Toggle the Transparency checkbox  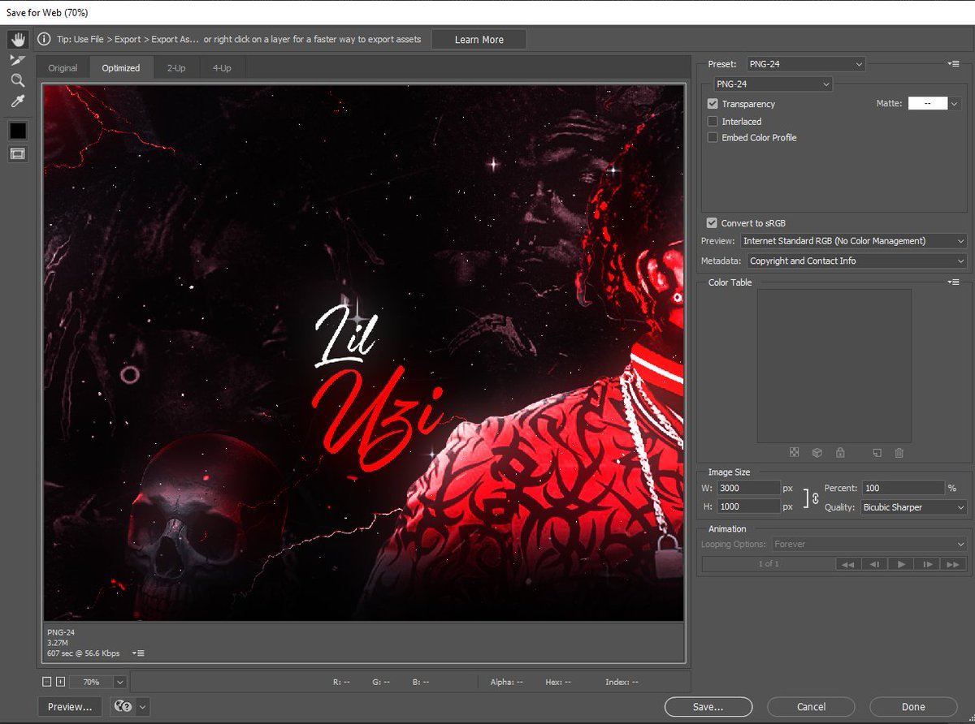coord(713,104)
